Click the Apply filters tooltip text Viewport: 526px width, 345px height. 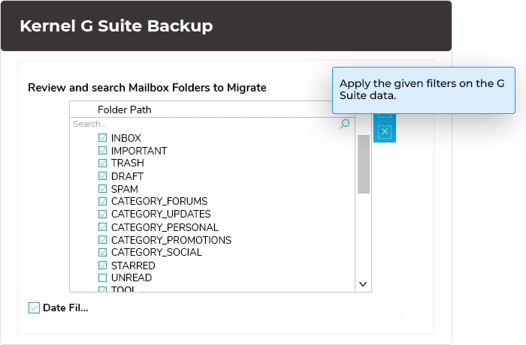[x=422, y=89]
